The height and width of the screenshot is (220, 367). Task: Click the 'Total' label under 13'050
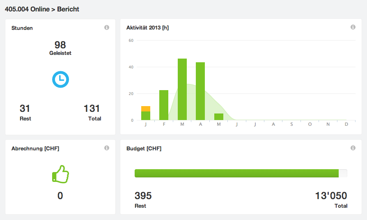click(x=341, y=206)
